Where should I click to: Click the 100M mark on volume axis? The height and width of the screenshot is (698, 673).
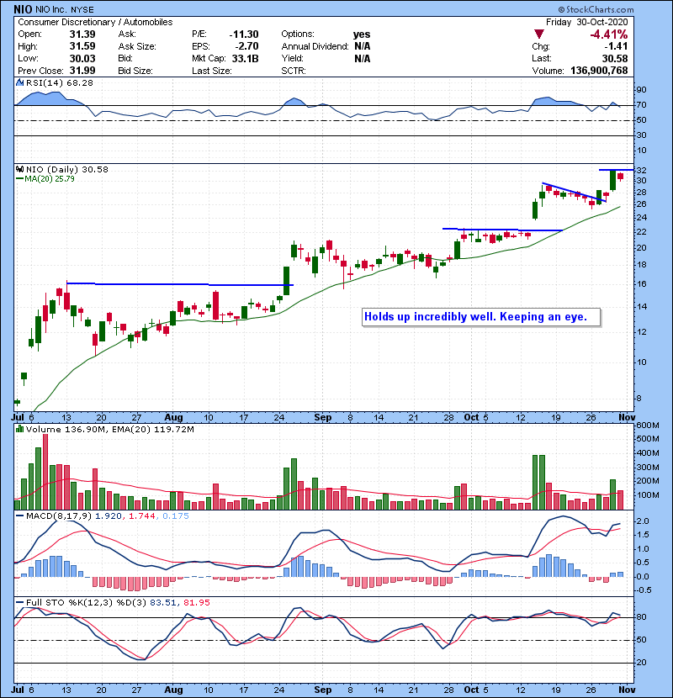pos(648,495)
